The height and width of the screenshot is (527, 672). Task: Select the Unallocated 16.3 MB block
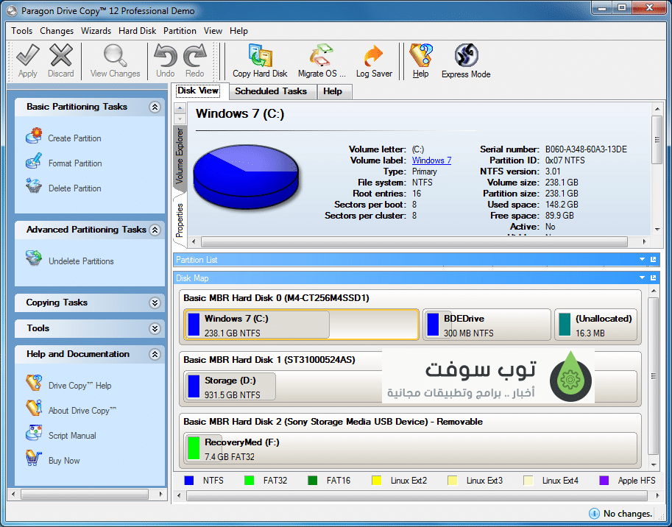click(595, 325)
